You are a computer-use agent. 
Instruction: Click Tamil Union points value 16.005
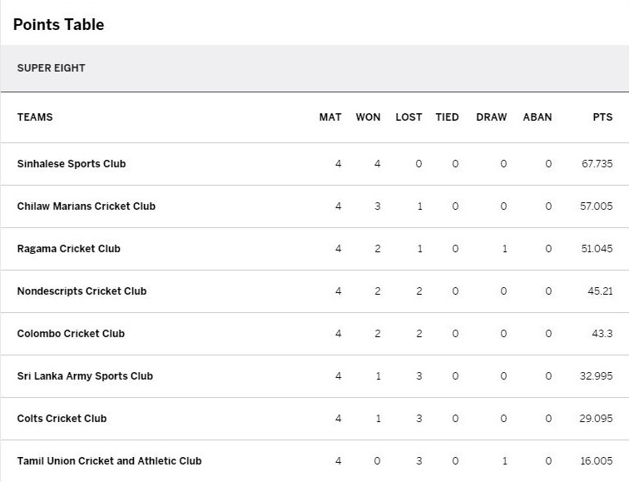coord(597,460)
